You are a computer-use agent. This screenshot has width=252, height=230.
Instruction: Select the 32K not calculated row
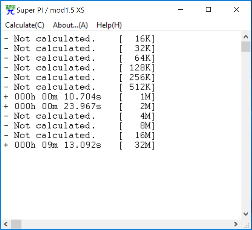coord(79,48)
